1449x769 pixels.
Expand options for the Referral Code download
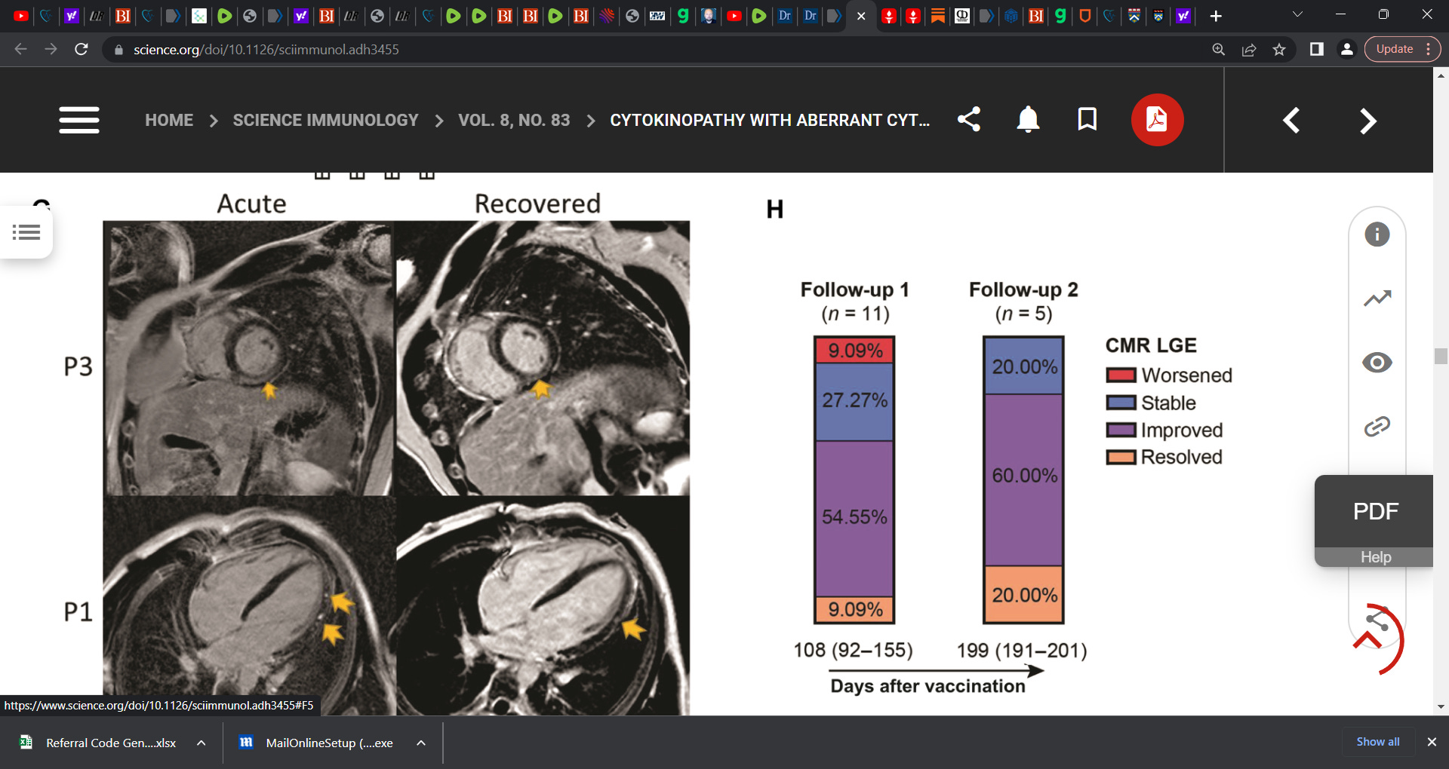tap(201, 743)
